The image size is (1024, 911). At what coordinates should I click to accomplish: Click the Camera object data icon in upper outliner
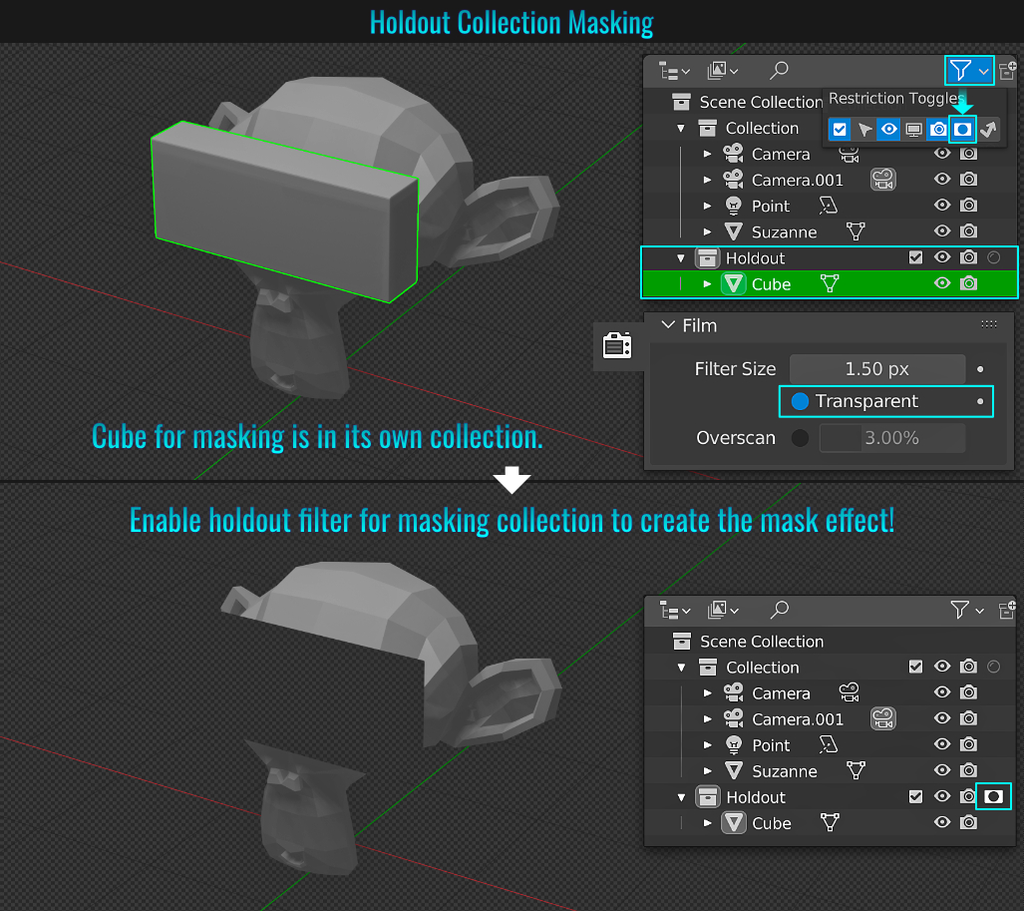[x=849, y=155]
